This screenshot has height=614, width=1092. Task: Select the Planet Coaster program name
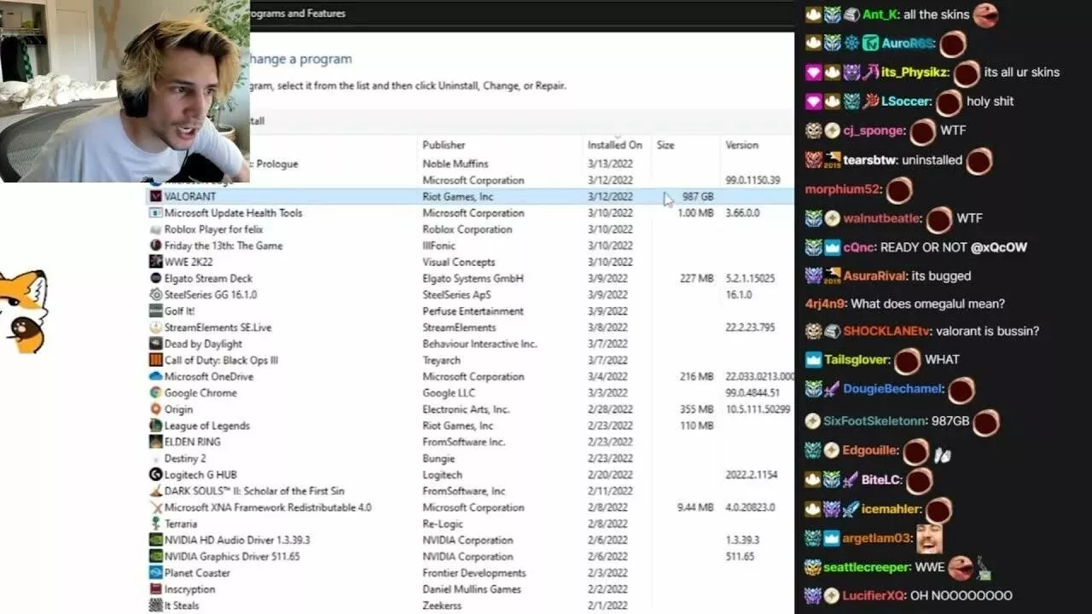[x=197, y=573]
